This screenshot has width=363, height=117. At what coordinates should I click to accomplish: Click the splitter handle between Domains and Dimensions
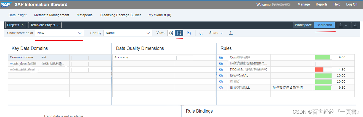point(112,74)
